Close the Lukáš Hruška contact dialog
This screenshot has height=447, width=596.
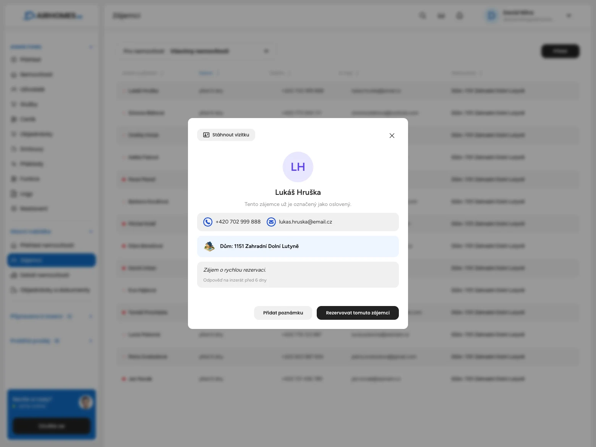(392, 136)
